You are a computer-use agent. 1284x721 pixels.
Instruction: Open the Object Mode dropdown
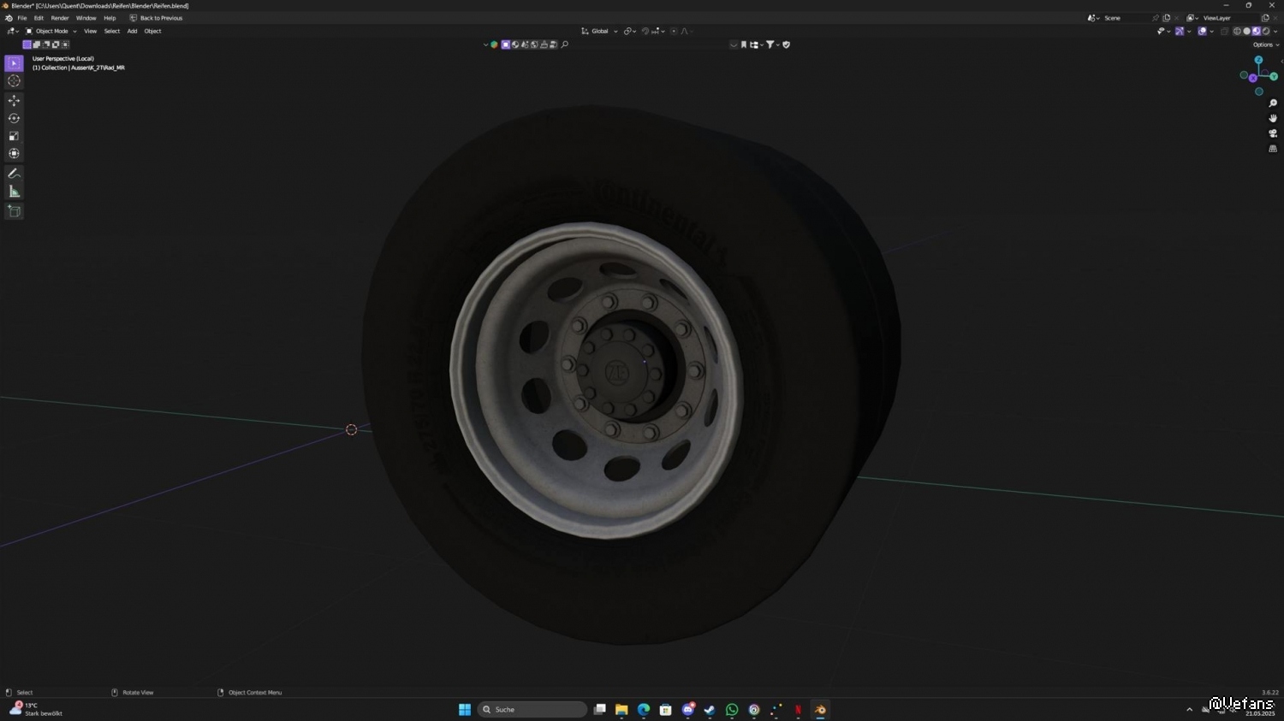click(51, 32)
